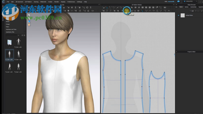Click the orange avatar head display icon in viewport
203x114 pixels.
tap(29, 25)
